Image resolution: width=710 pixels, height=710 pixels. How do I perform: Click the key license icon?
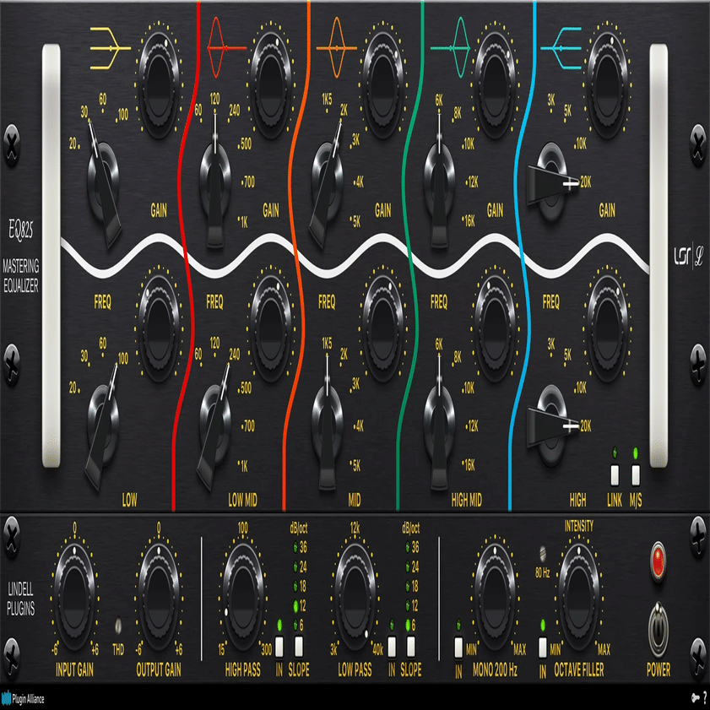point(696,697)
